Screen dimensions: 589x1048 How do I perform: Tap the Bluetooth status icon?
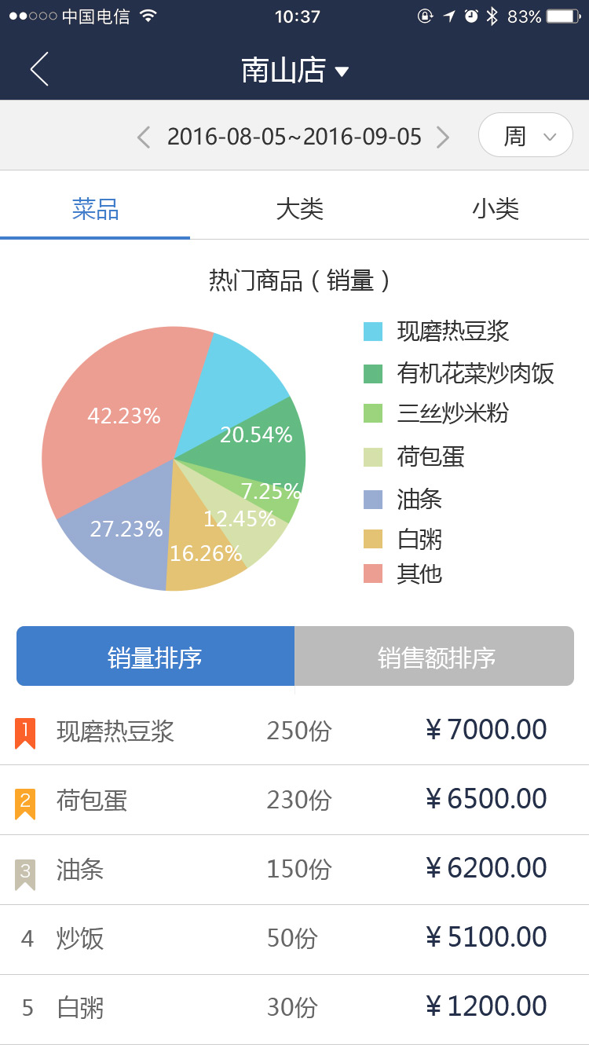coord(492,16)
